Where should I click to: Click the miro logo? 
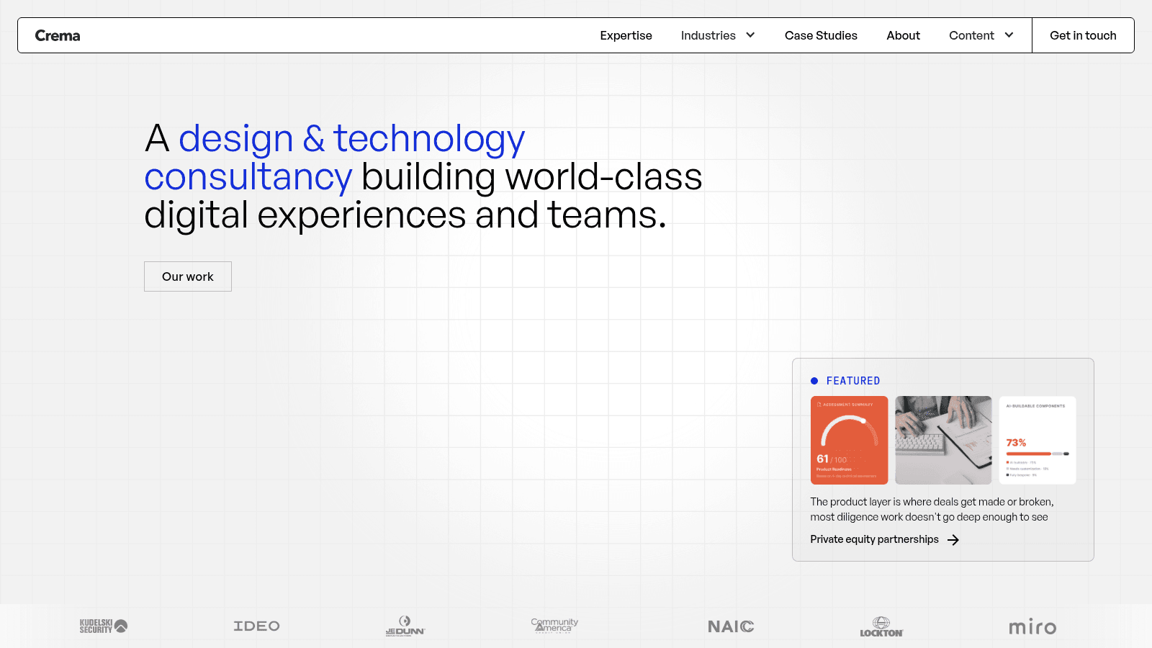pyautogui.click(x=1032, y=626)
